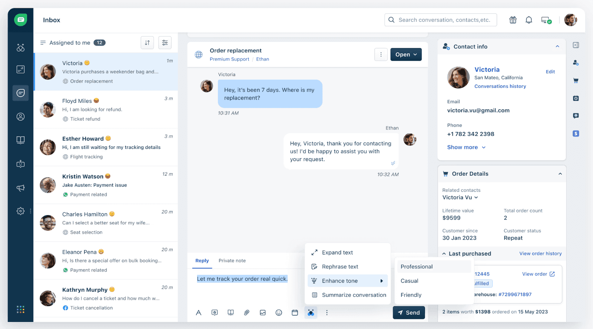This screenshot has width=593, height=329.
Task: Open the chatbot icon in left sidebar
Action: (21, 164)
